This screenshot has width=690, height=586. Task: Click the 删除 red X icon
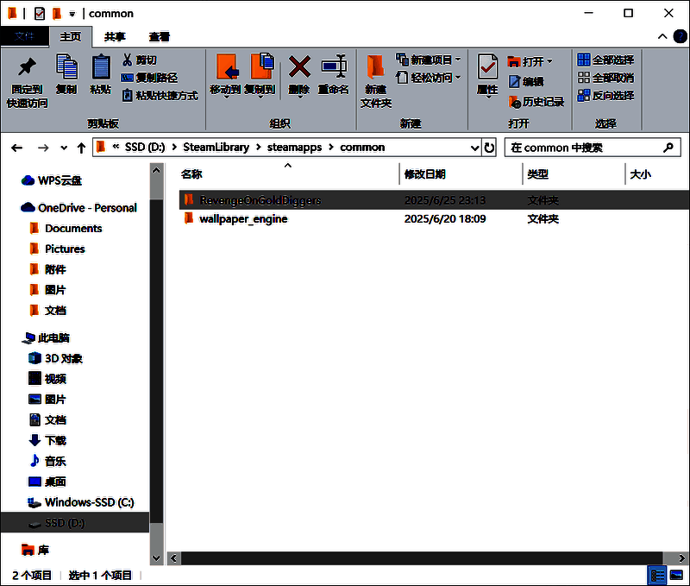[299, 67]
